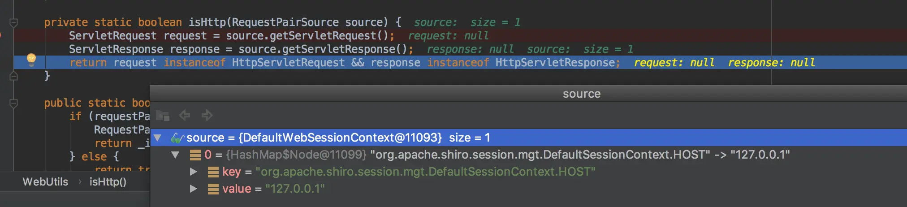Screen dimensions: 907x207
Task: Click the yellow lightbulb intention icon
Action: pos(31,59)
